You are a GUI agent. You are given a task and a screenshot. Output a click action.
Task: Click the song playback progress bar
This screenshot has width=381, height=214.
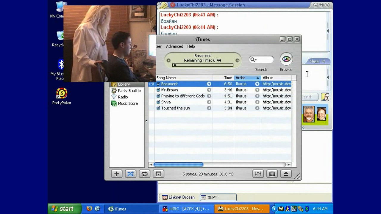tap(203, 65)
